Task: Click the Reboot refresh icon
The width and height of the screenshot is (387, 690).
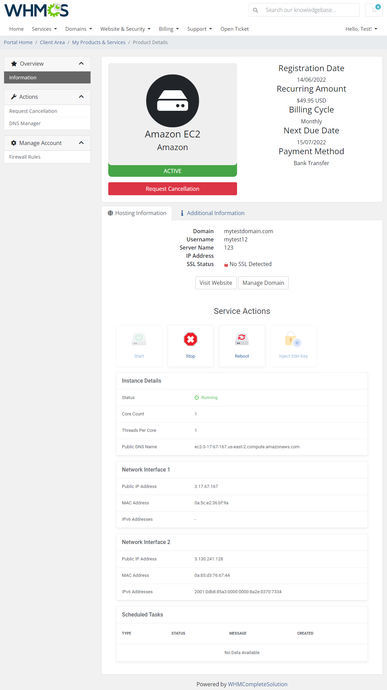Action: click(x=242, y=339)
